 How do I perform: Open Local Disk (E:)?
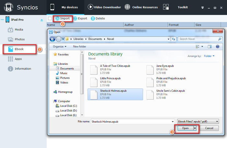click(66, 115)
